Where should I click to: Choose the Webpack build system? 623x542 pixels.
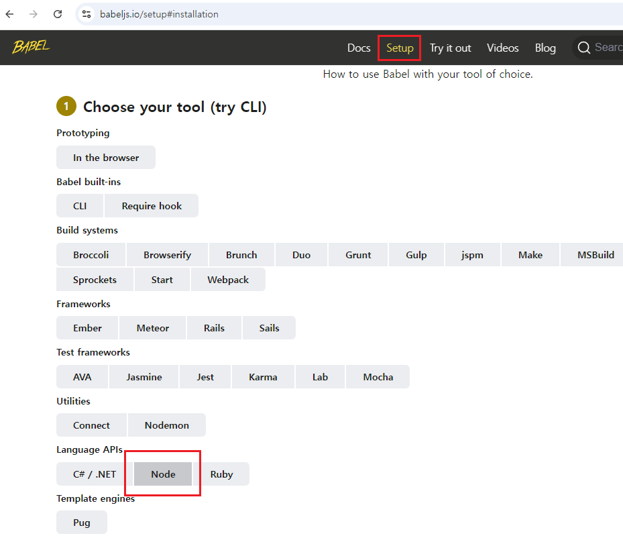tap(227, 279)
